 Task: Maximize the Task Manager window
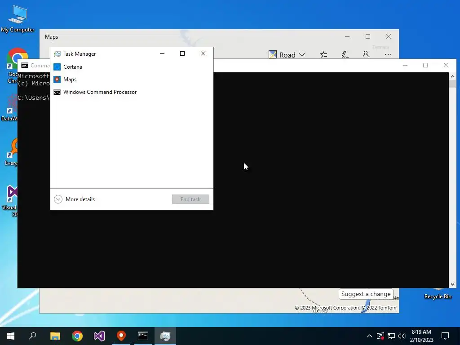tap(182, 53)
